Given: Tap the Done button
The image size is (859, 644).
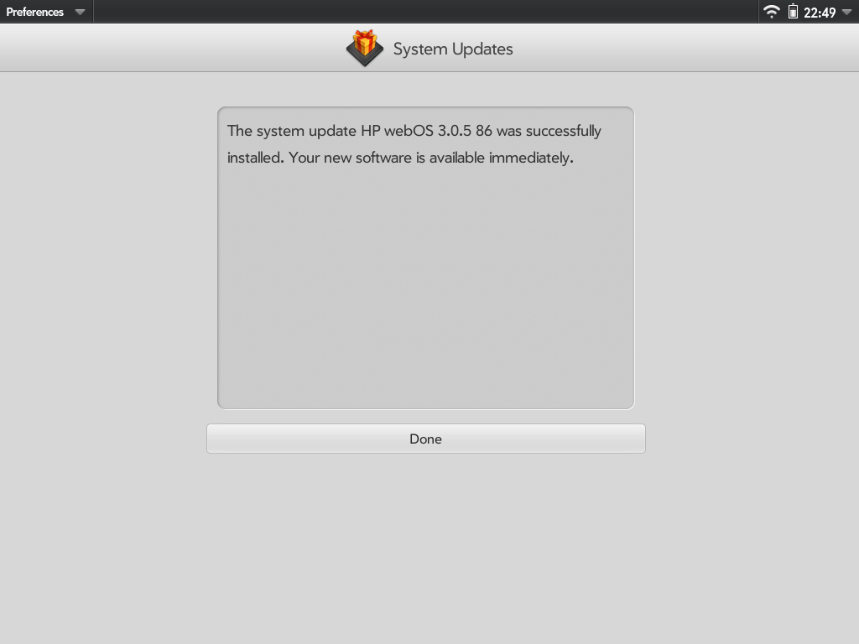Looking at the screenshot, I should pyautogui.click(x=425, y=439).
